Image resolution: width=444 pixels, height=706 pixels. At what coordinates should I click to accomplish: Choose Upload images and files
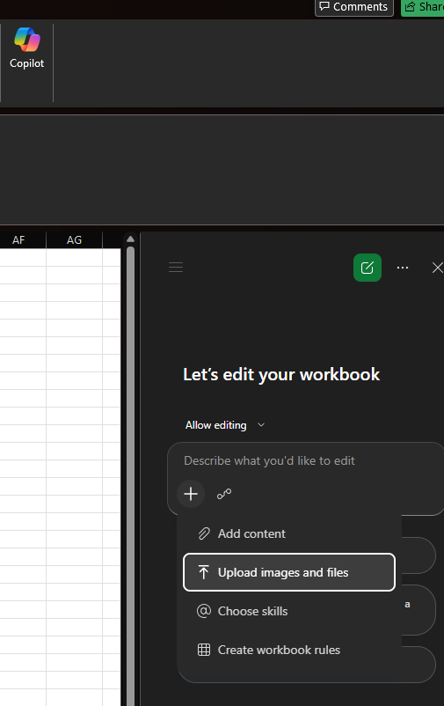click(x=288, y=572)
